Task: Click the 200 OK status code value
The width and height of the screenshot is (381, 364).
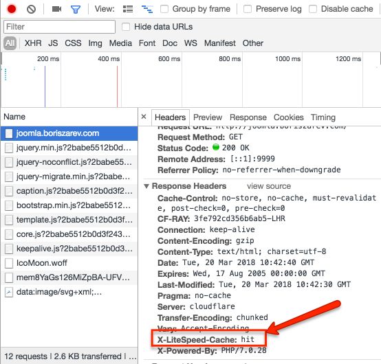Action: tap(235, 148)
